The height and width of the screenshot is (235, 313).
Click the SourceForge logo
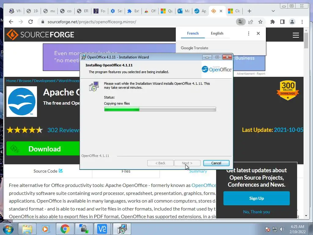(40, 35)
